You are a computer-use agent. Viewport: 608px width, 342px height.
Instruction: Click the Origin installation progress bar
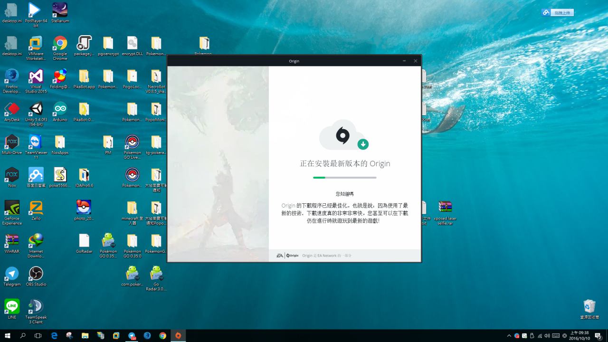point(345,178)
